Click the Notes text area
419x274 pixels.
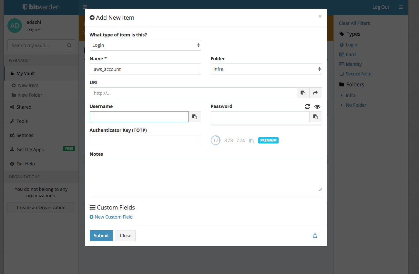[206, 175]
